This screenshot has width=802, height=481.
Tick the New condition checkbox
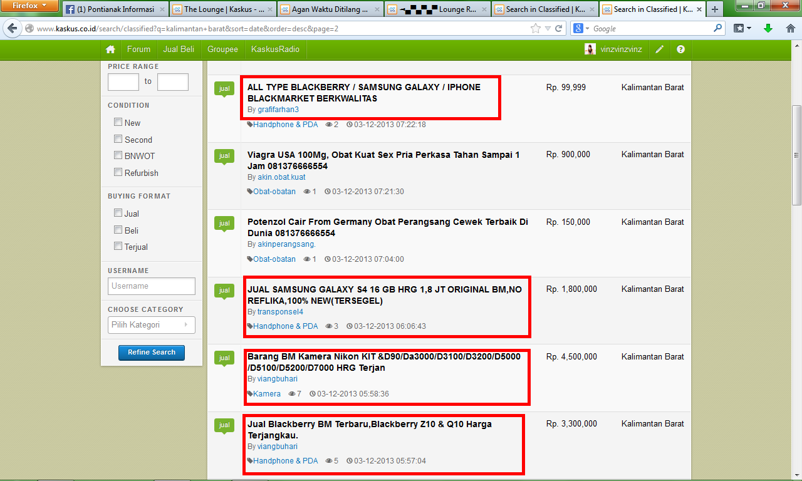(x=118, y=122)
